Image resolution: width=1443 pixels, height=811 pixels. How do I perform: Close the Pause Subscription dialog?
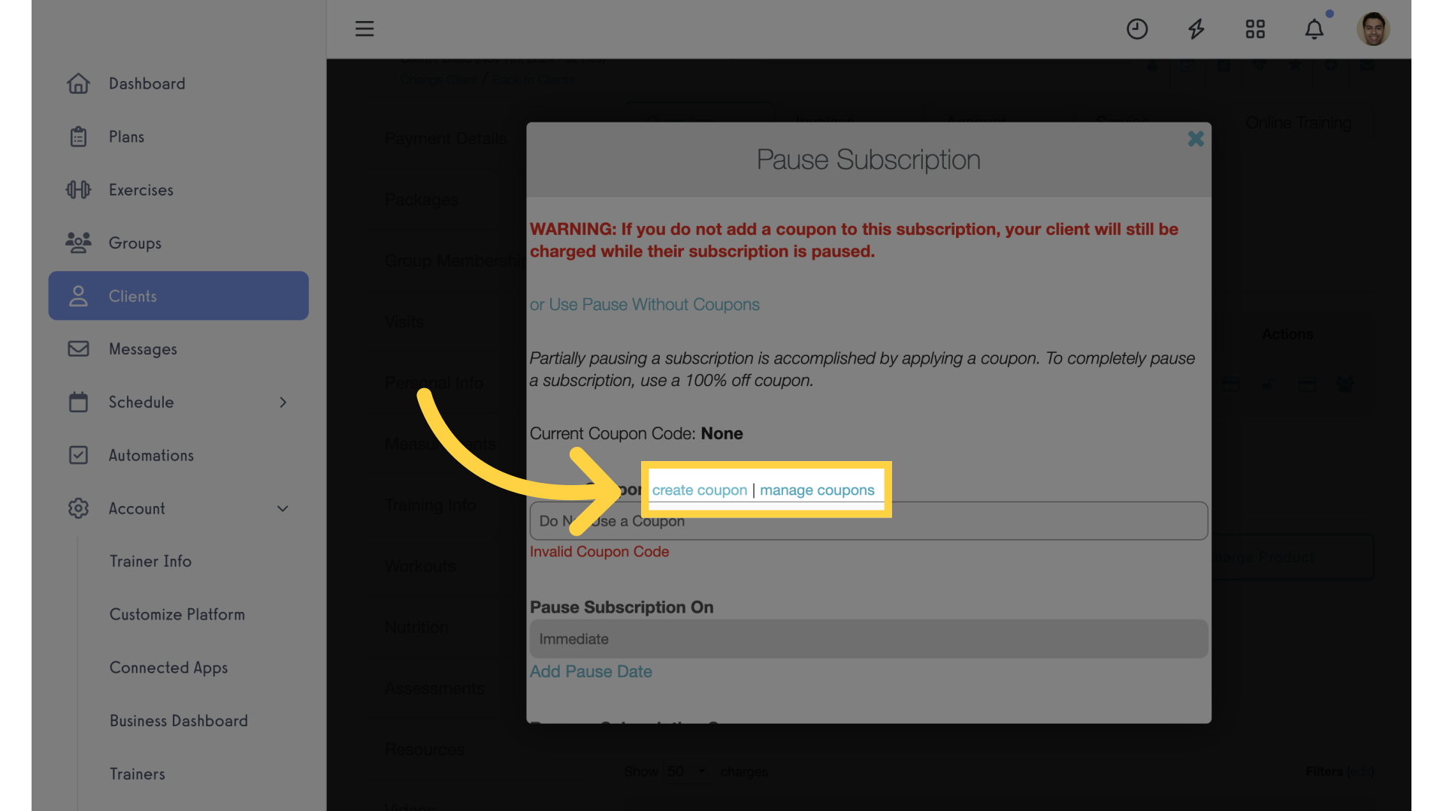(x=1196, y=139)
